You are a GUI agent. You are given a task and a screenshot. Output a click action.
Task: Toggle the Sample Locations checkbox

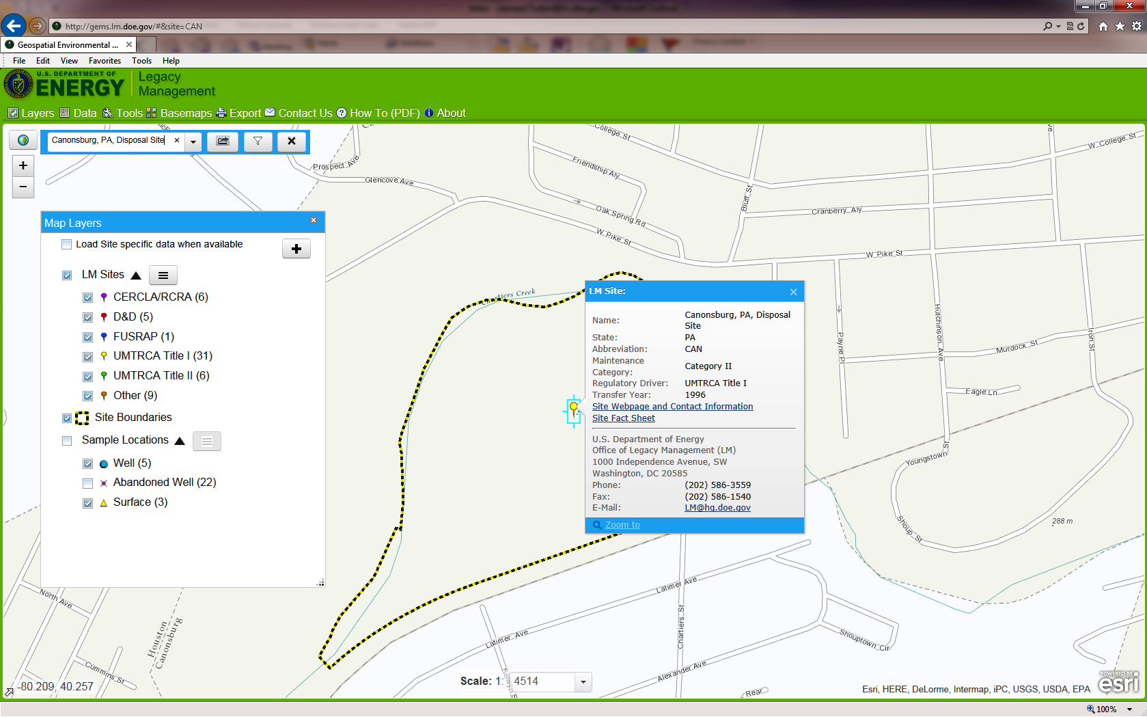pos(67,441)
